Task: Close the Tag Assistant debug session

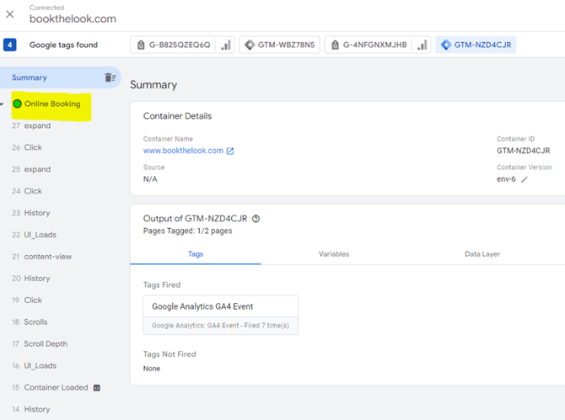Action: [x=10, y=14]
